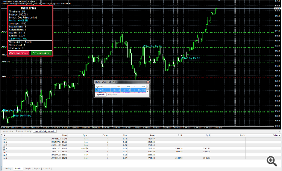This screenshot has width=282, height=171.
Task: Click the 'Leverage : 1/500' line
Action: click(17, 24)
